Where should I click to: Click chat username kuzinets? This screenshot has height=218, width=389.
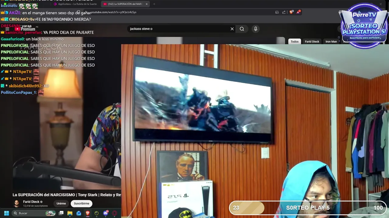pyautogui.click(x=9, y=6)
